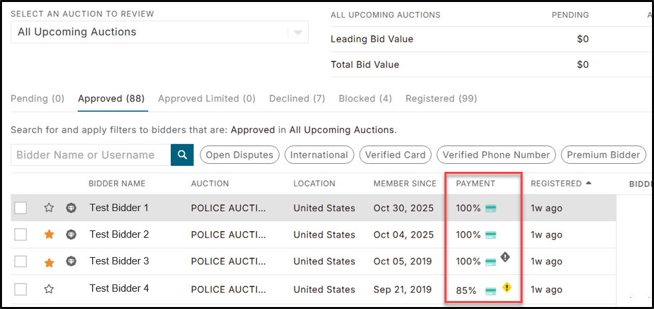654x309 pixels.
Task: Star Test Bidder 4 as favorite
Action: 49,289
